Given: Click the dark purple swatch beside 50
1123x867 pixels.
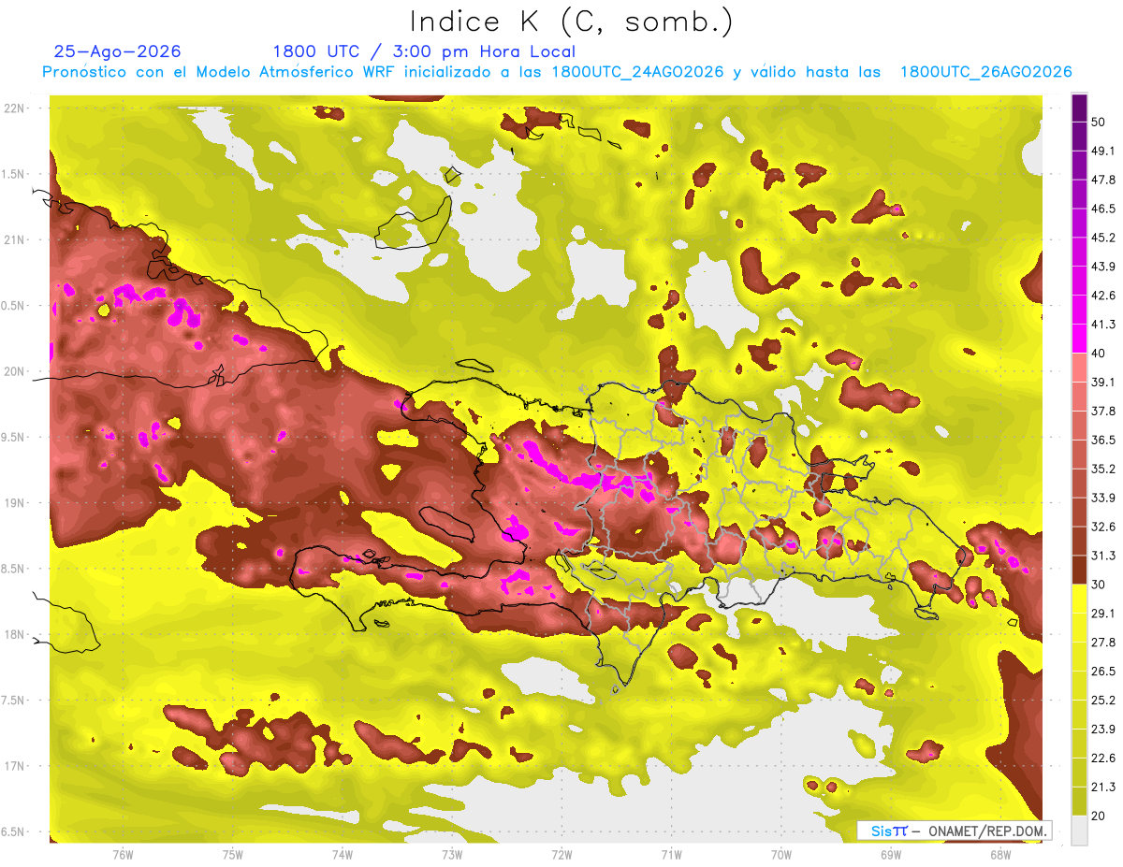Looking at the screenshot, I should pos(1079,108).
